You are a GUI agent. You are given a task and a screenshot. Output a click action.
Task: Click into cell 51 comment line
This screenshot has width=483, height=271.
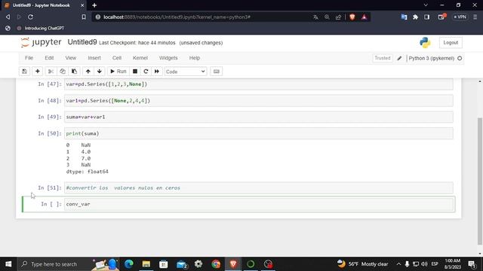point(258,187)
